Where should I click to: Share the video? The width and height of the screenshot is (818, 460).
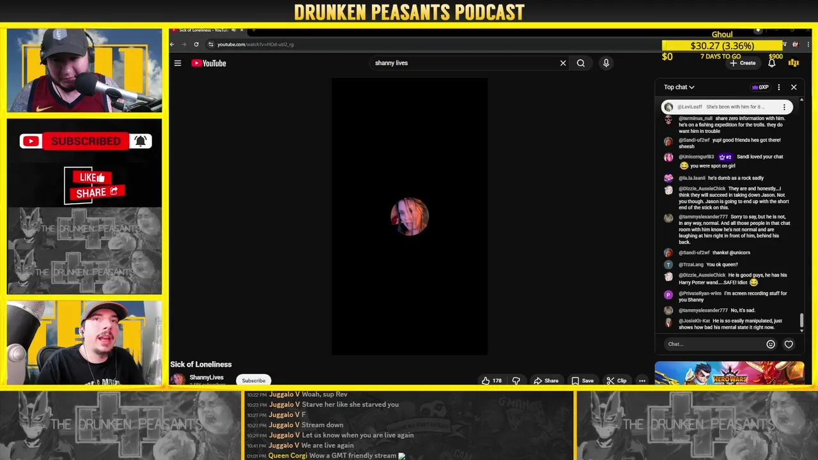point(546,381)
